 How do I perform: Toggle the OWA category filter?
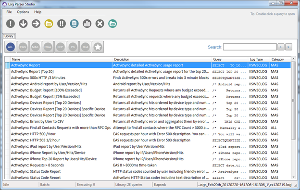pyautogui.click(x=48, y=47)
